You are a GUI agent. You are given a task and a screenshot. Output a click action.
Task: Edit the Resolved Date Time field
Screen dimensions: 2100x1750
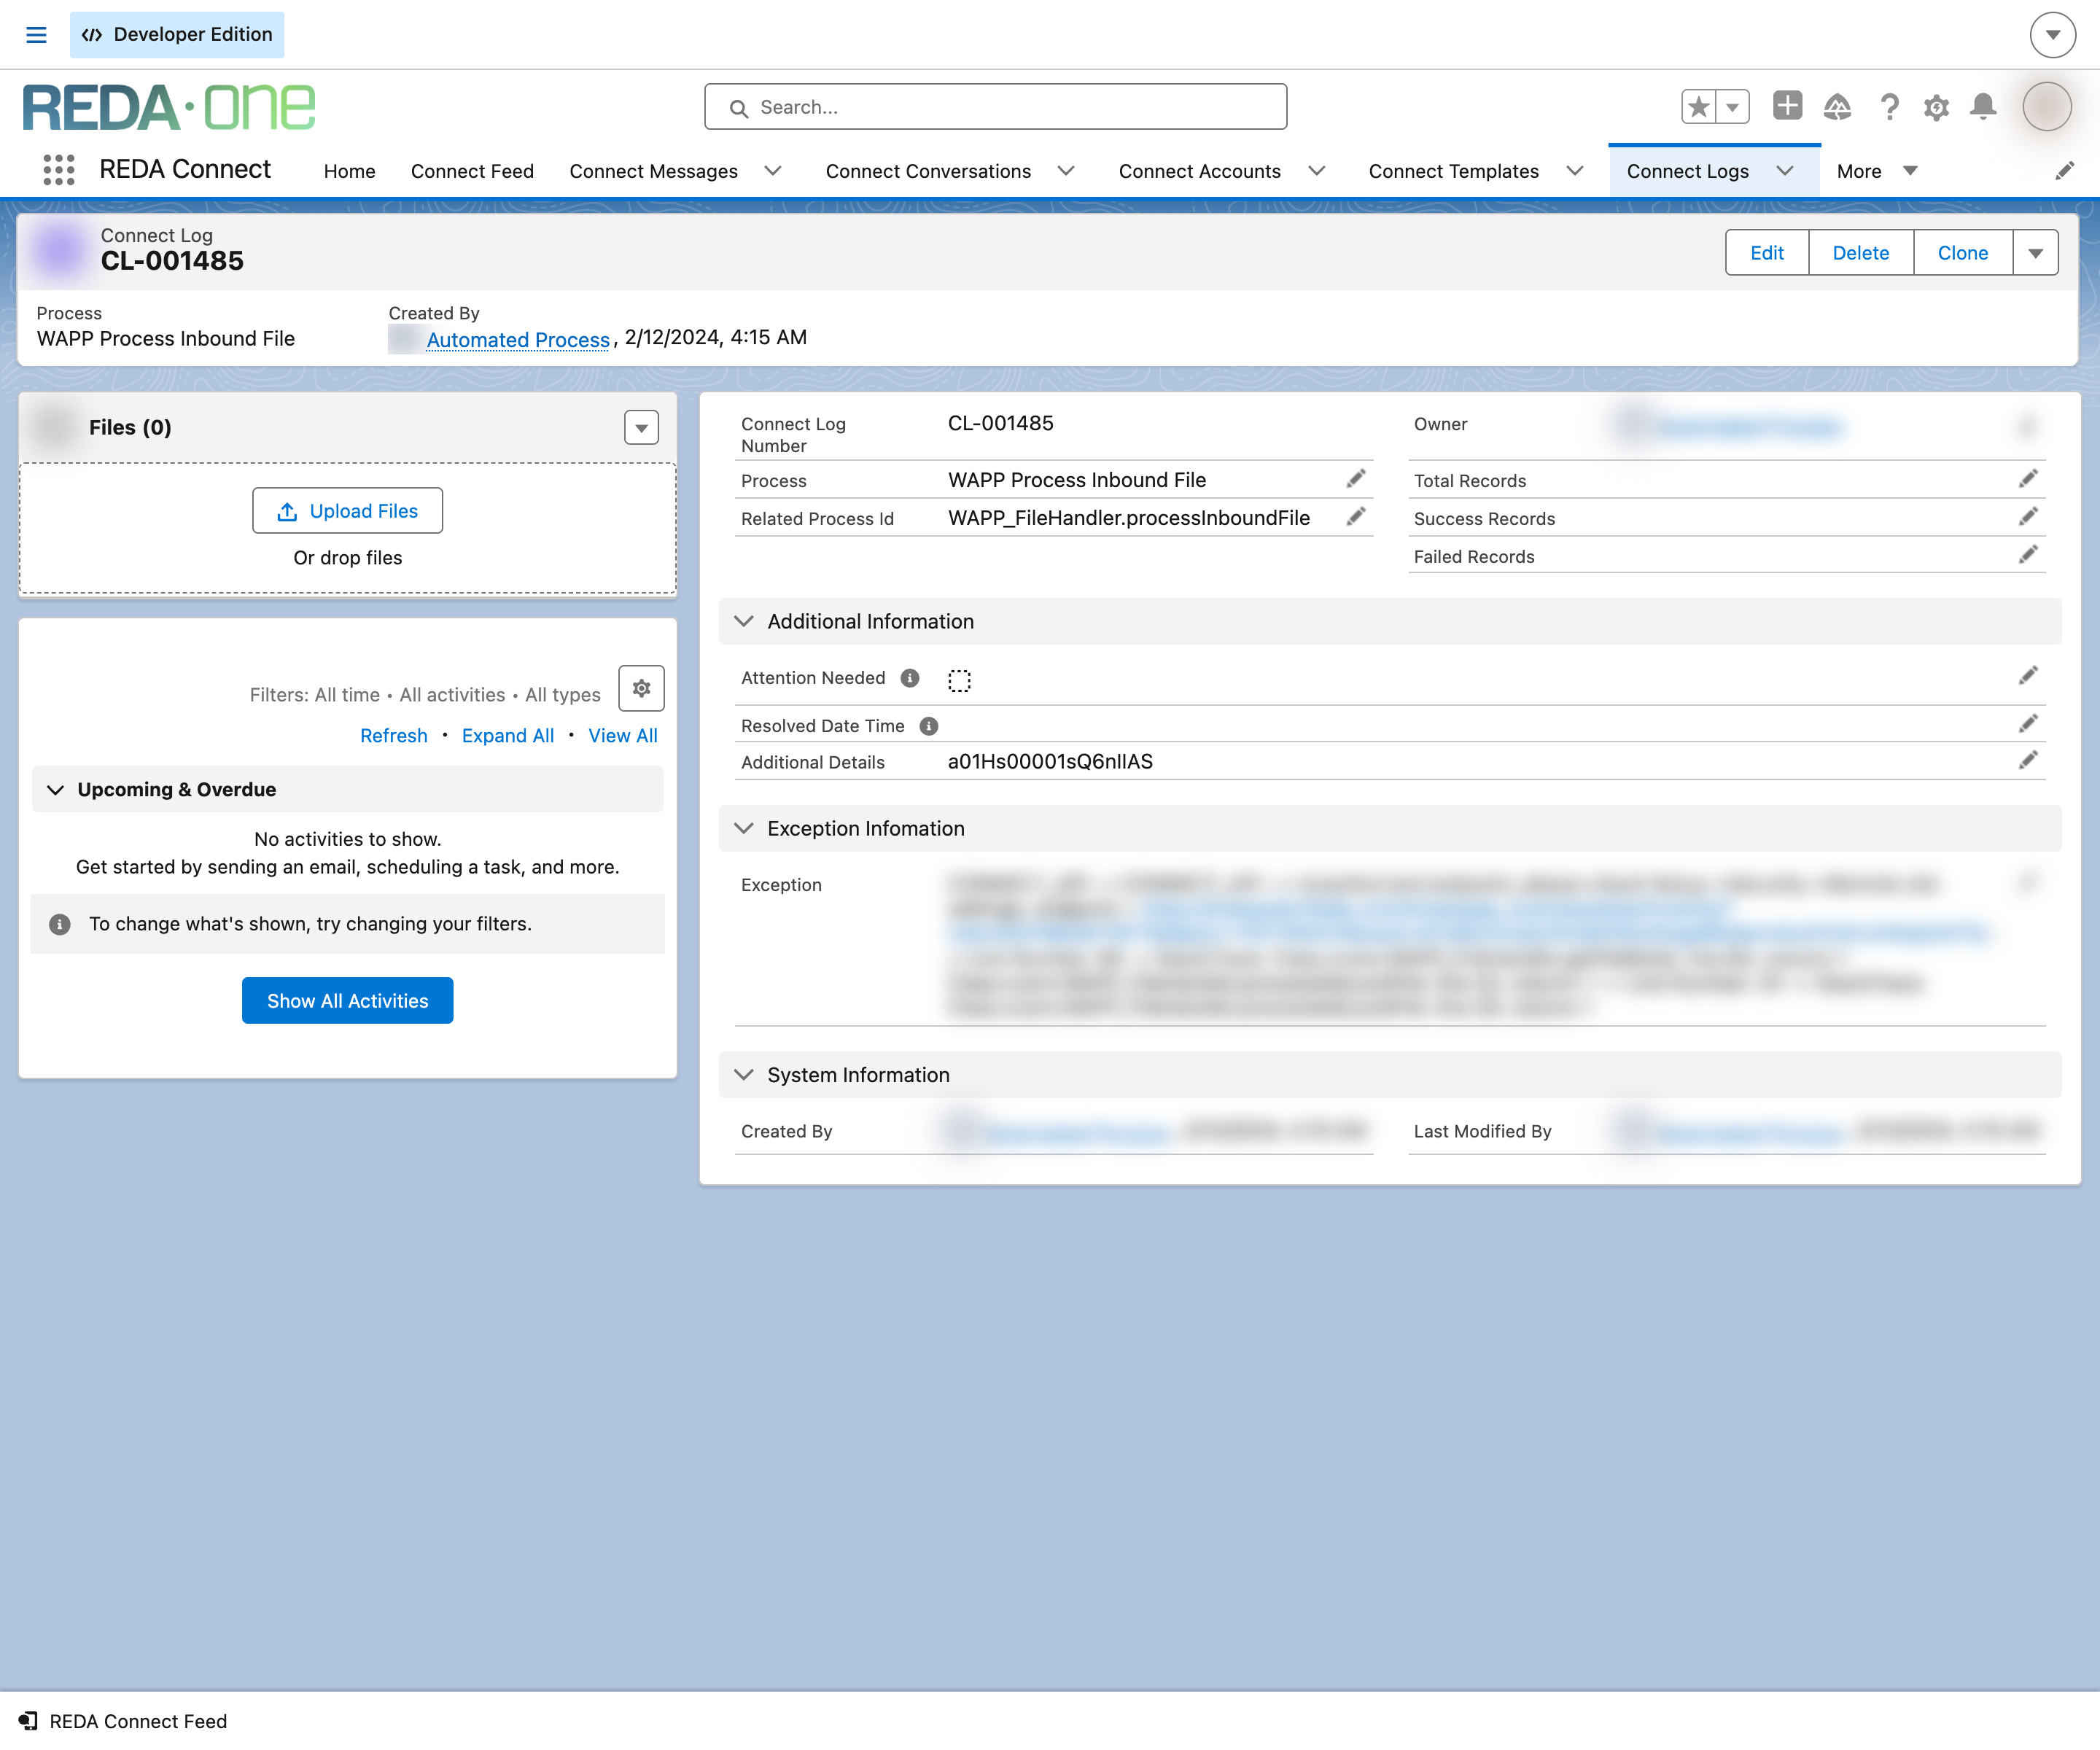coord(2028,724)
